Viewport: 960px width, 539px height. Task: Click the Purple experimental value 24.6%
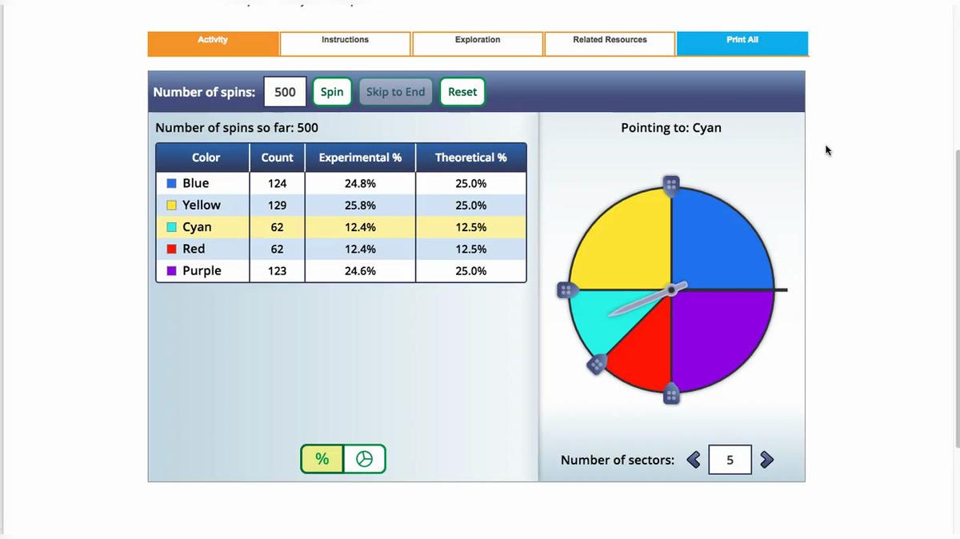pos(360,271)
